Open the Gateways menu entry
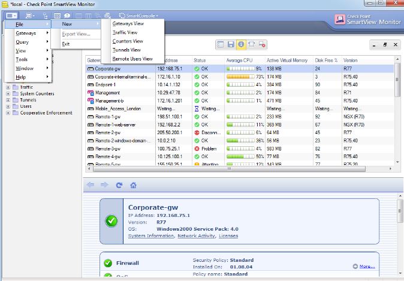This screenshot has height=281, width=404. pos(28,33)
